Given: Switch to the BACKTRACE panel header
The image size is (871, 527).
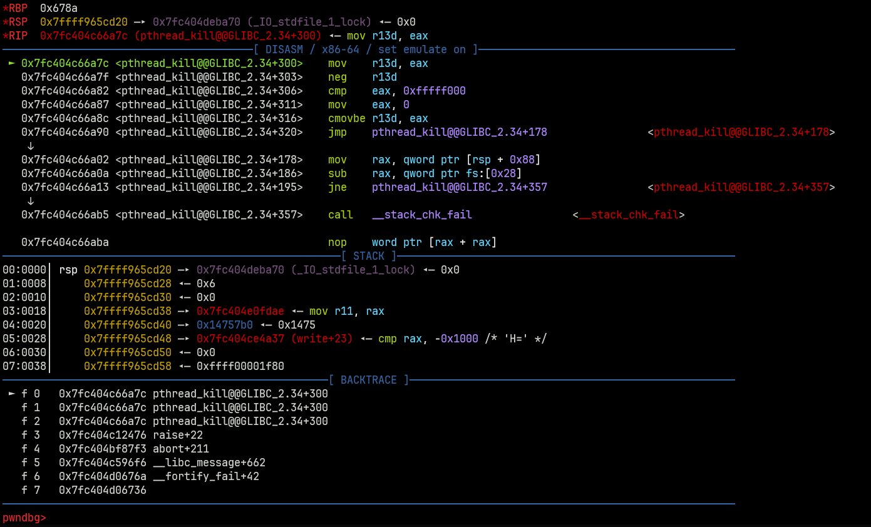Looking at the screenshot, I should point(369,380).
